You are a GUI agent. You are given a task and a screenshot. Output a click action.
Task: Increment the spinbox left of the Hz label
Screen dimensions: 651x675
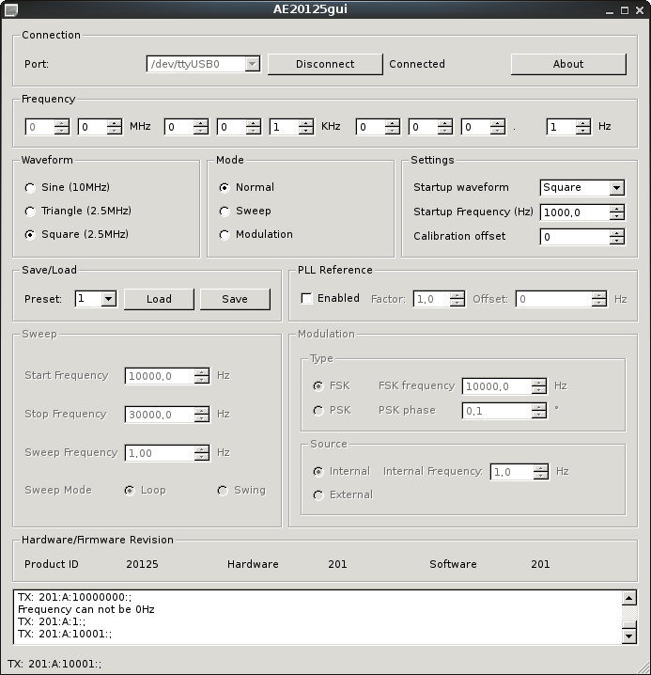pos(582,122)
